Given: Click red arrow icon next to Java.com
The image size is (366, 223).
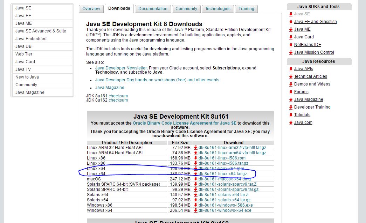Looking at the screenshot, I should [291, 123].
